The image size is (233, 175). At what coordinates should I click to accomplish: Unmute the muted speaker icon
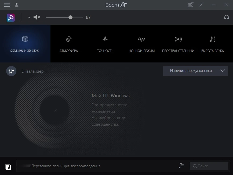pyautogui.click(x=37, y=17)
